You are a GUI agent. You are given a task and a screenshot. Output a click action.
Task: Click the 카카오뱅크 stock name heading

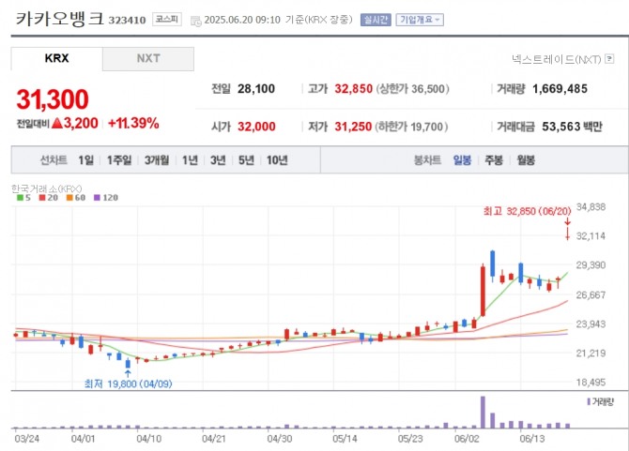60,19
